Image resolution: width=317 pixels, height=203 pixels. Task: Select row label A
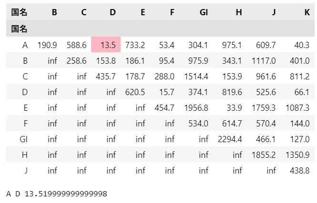click(x=25, y=45)
